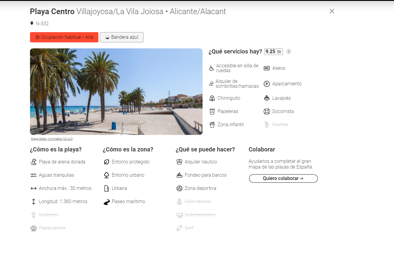Click the Club náutico anchor icon
This screenshot has width=394, height=256.
[x=179, y=202]
